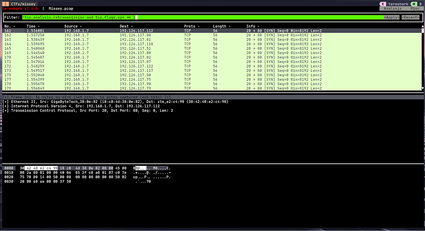Click the termshark v2.4.0 title

point(20,8)
